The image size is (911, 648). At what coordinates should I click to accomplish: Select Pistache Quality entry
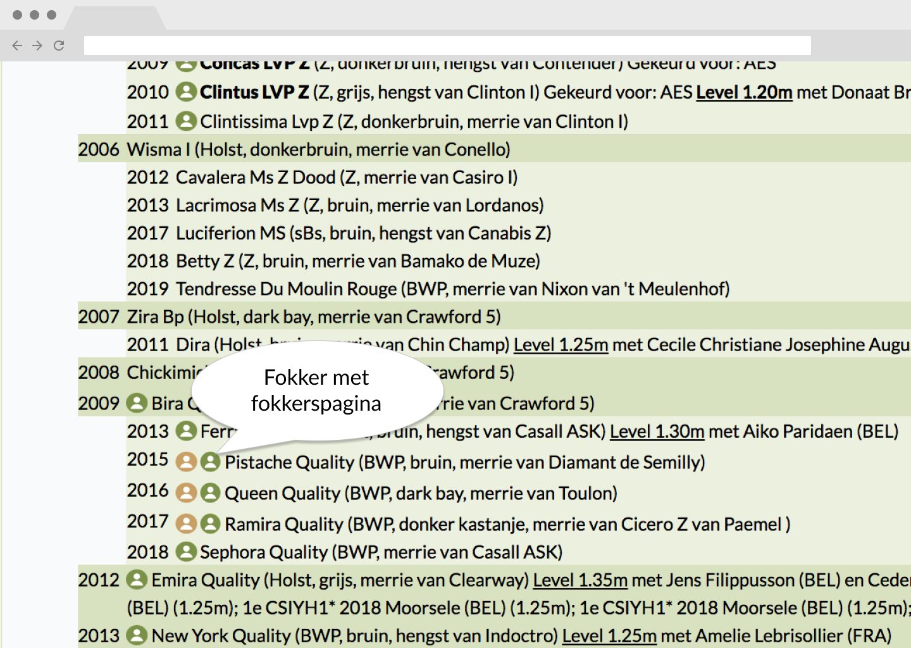[465, 463]
